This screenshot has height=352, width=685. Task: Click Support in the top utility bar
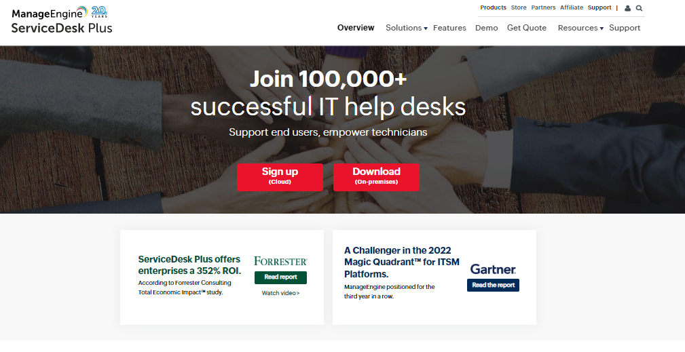point(599,7)
